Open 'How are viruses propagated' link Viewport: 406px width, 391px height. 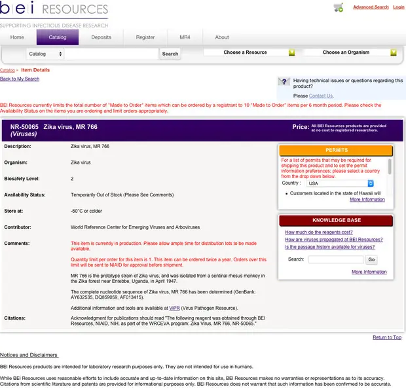334,240
